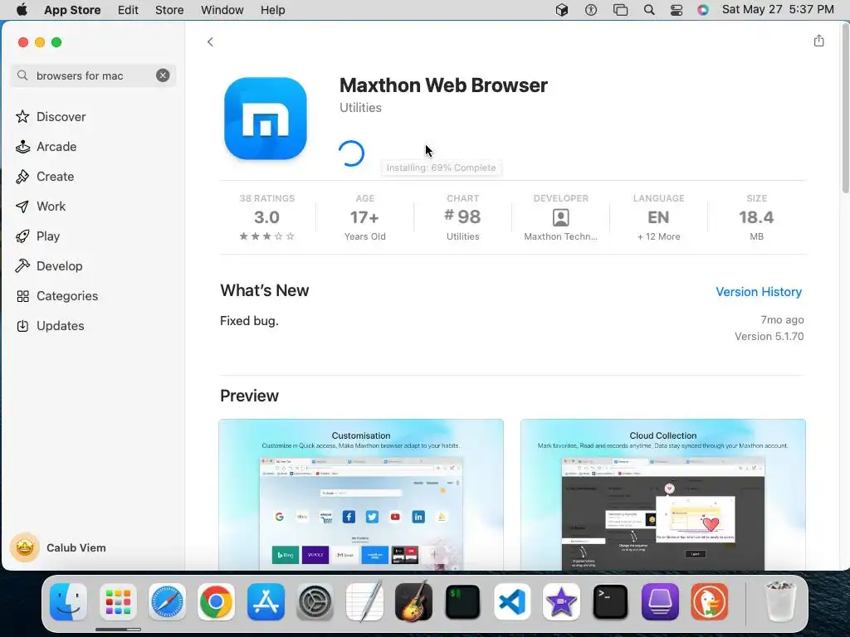The width and height of the screenshot is (850, 637).
Task: Click the Utilities category under app title
Action: (360, 108)
